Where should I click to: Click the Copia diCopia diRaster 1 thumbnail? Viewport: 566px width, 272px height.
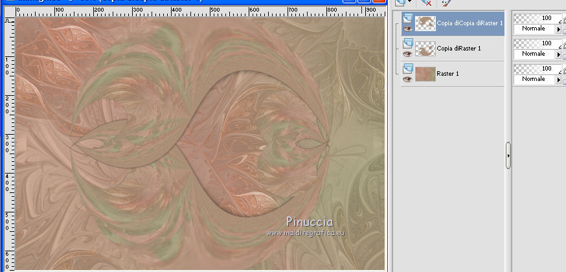pyautogui.click(x=425, y=23)
